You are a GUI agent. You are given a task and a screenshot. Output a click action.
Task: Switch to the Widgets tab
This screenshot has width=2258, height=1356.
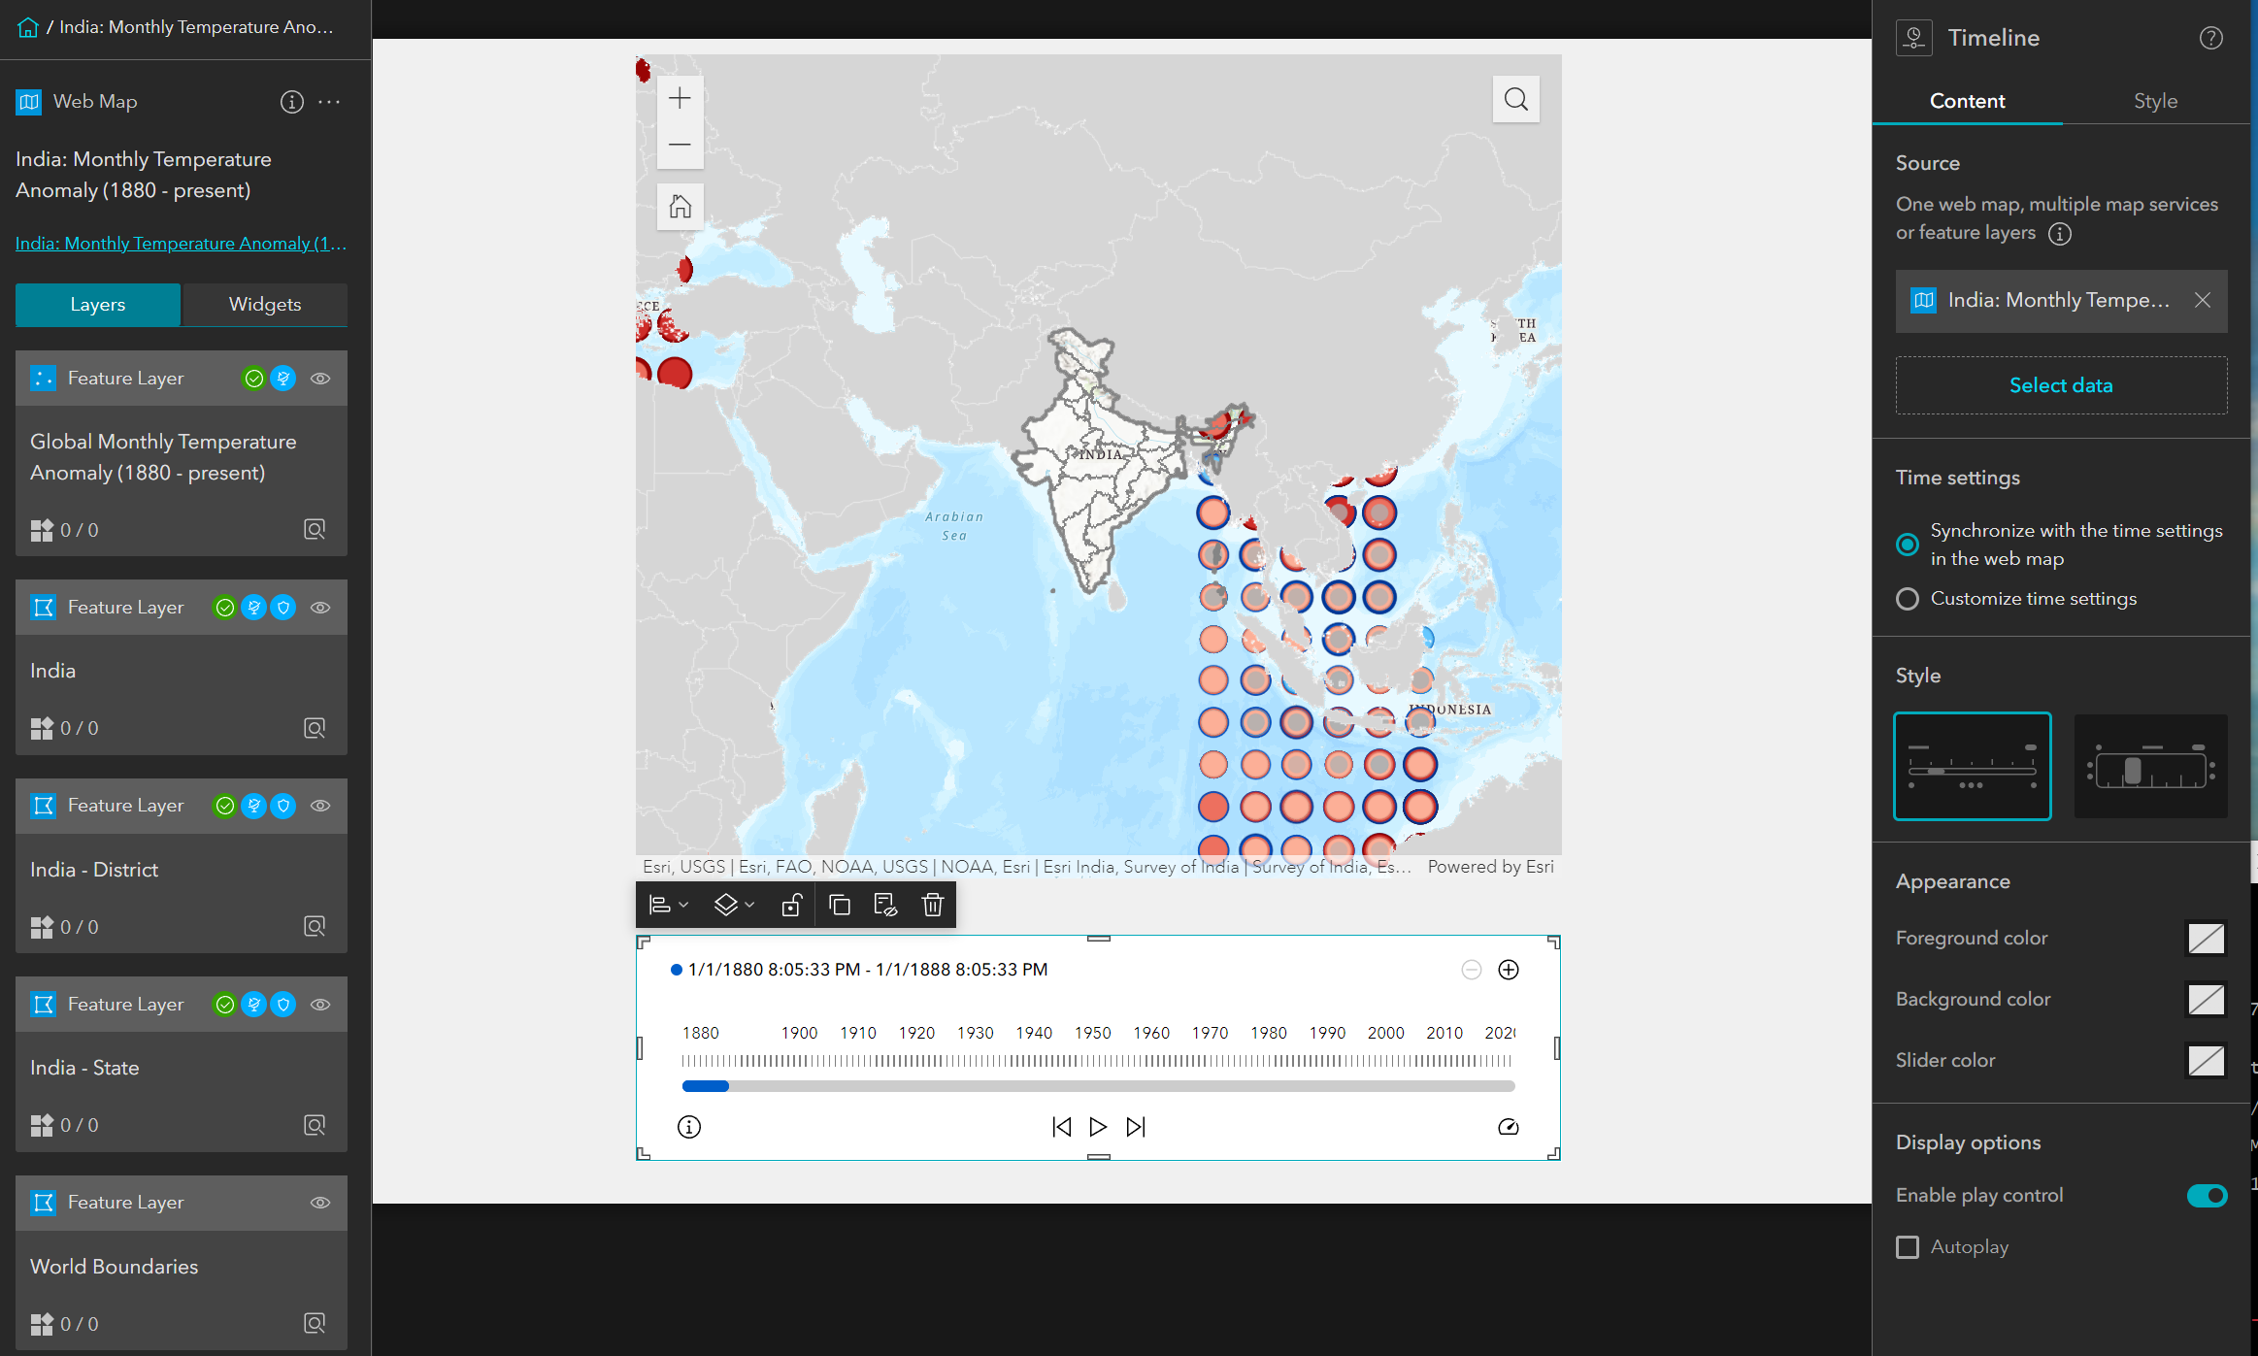coord(264,304)
